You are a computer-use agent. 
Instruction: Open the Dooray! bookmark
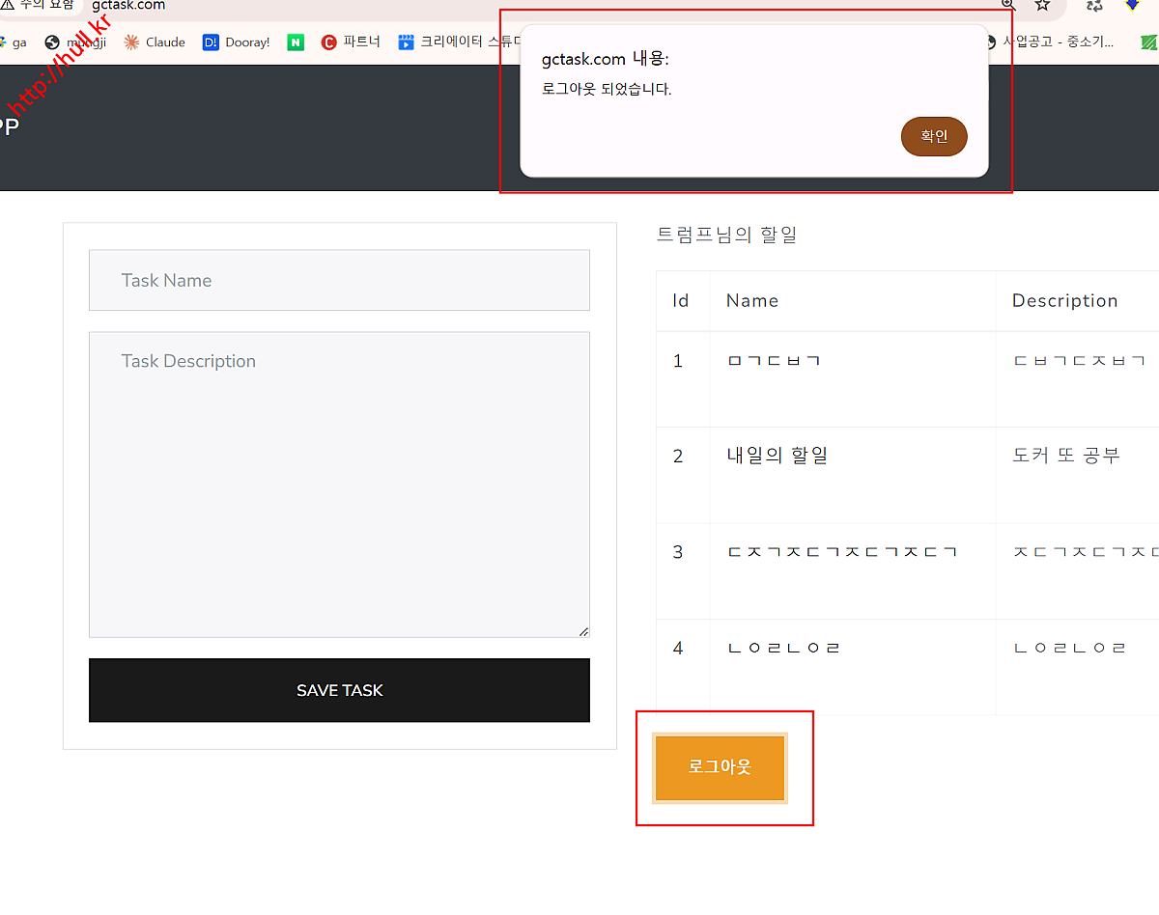(x=237, y=42)
